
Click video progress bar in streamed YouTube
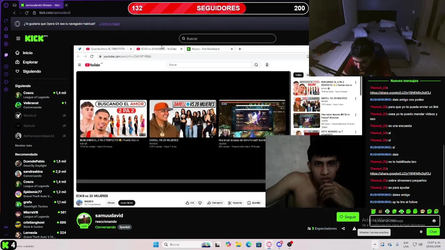tap(171, 181)
